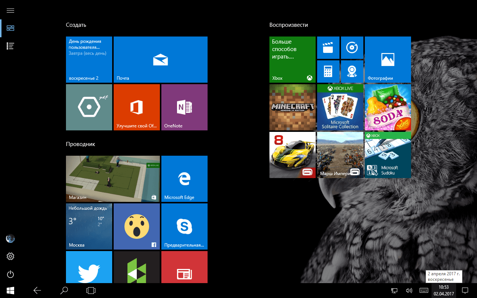Click the volume speaker icon
The height and width of the screenshot is (298, 477).
pyautogui.click(x=409, y=291)
